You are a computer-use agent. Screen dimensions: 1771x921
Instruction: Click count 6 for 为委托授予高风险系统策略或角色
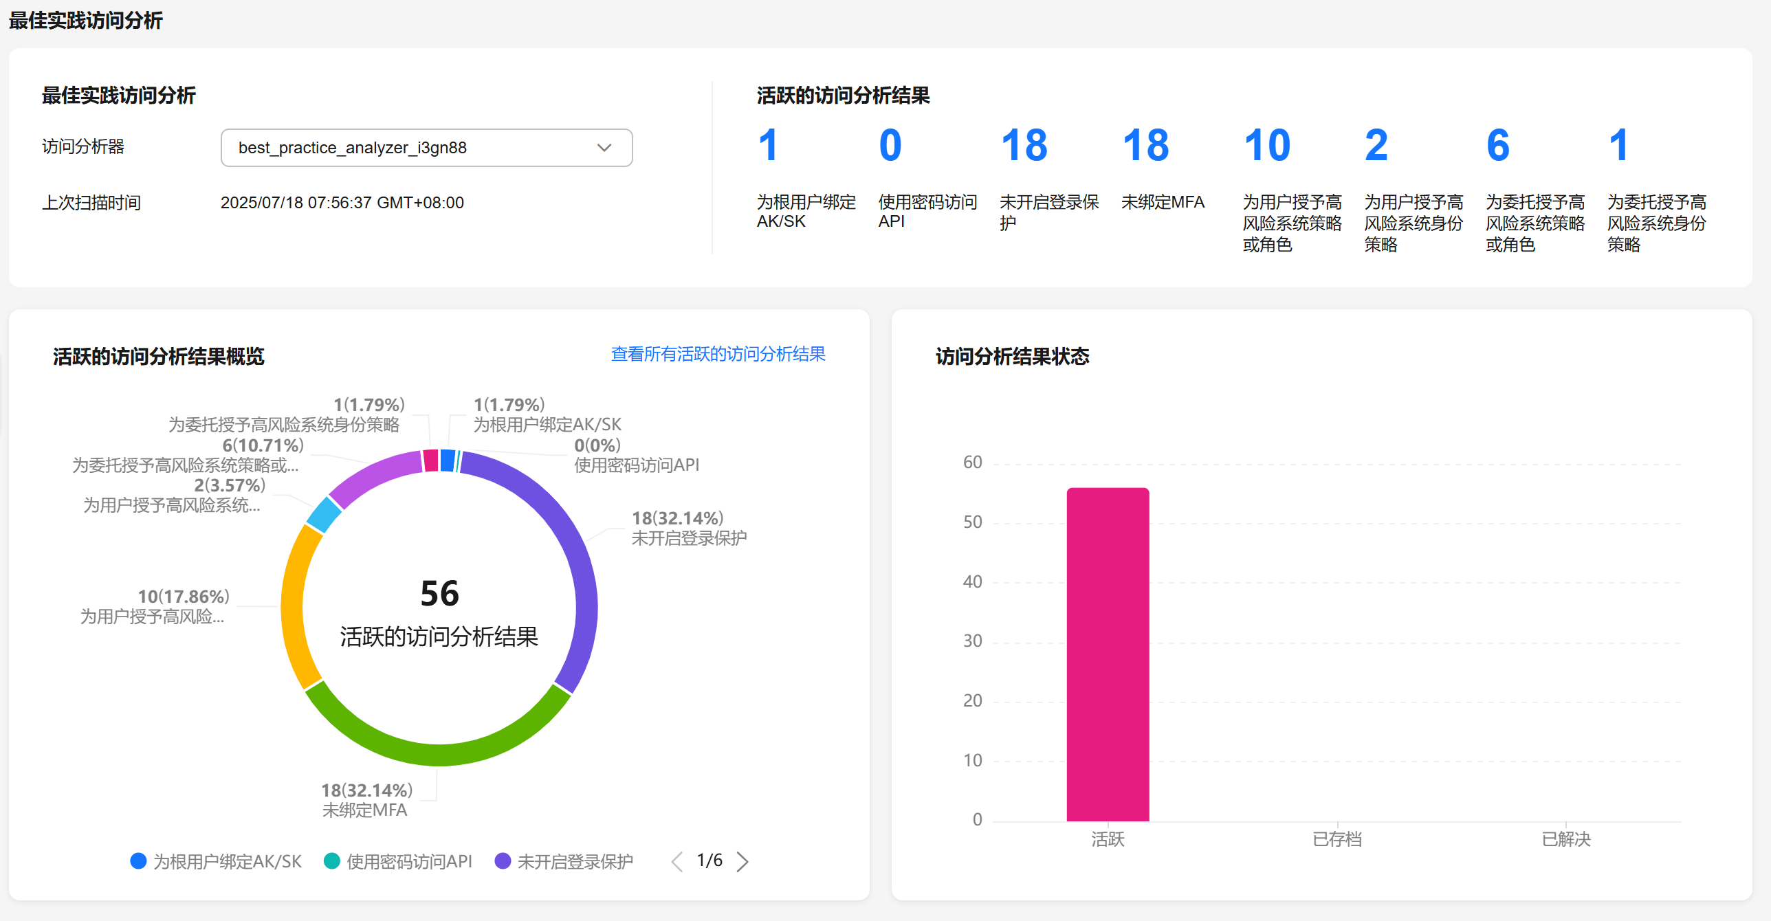(x=1497, y=146)
